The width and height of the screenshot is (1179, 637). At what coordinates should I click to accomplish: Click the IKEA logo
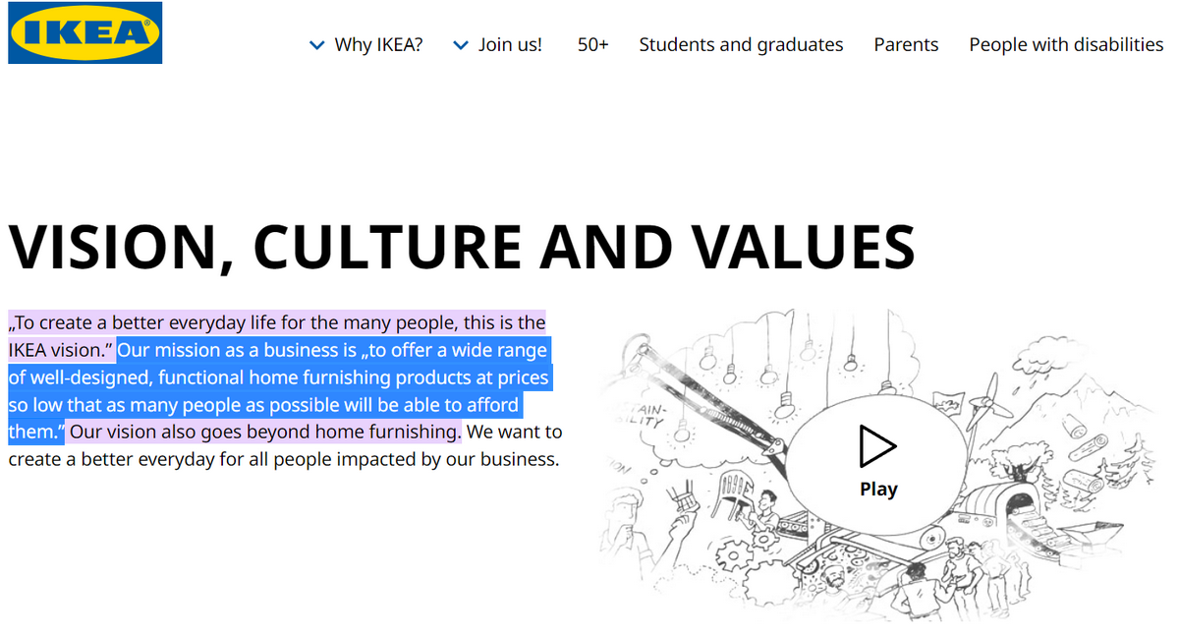point(84,33)
